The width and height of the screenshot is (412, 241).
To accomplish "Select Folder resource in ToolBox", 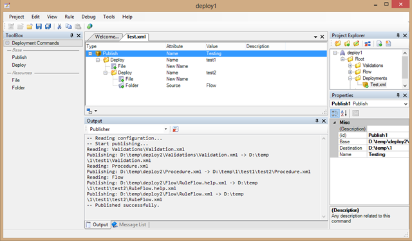I will pyautogui.click(x=18, y=88).
